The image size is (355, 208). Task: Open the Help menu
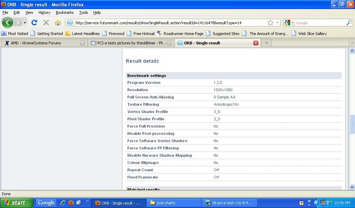pos(97,12)
